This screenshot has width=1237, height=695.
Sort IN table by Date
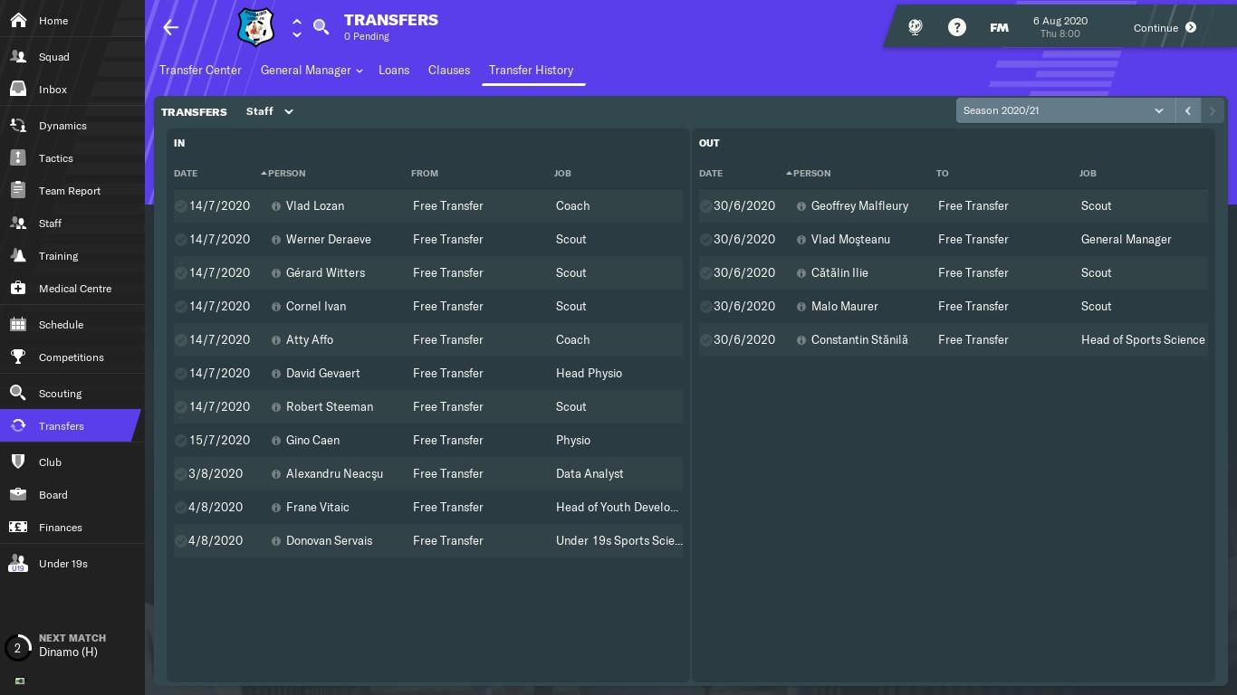[x=186, y=173]
